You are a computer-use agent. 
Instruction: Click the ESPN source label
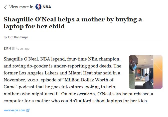pos(7,49)
